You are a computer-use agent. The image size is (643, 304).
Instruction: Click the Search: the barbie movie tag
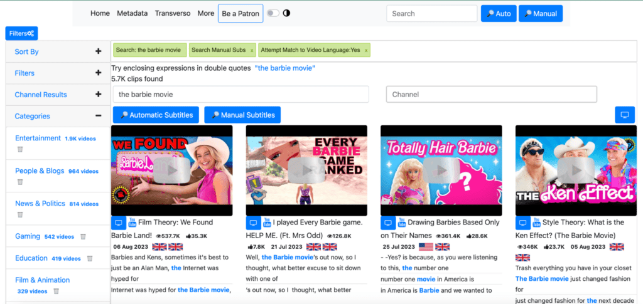[x=150, y=50]
